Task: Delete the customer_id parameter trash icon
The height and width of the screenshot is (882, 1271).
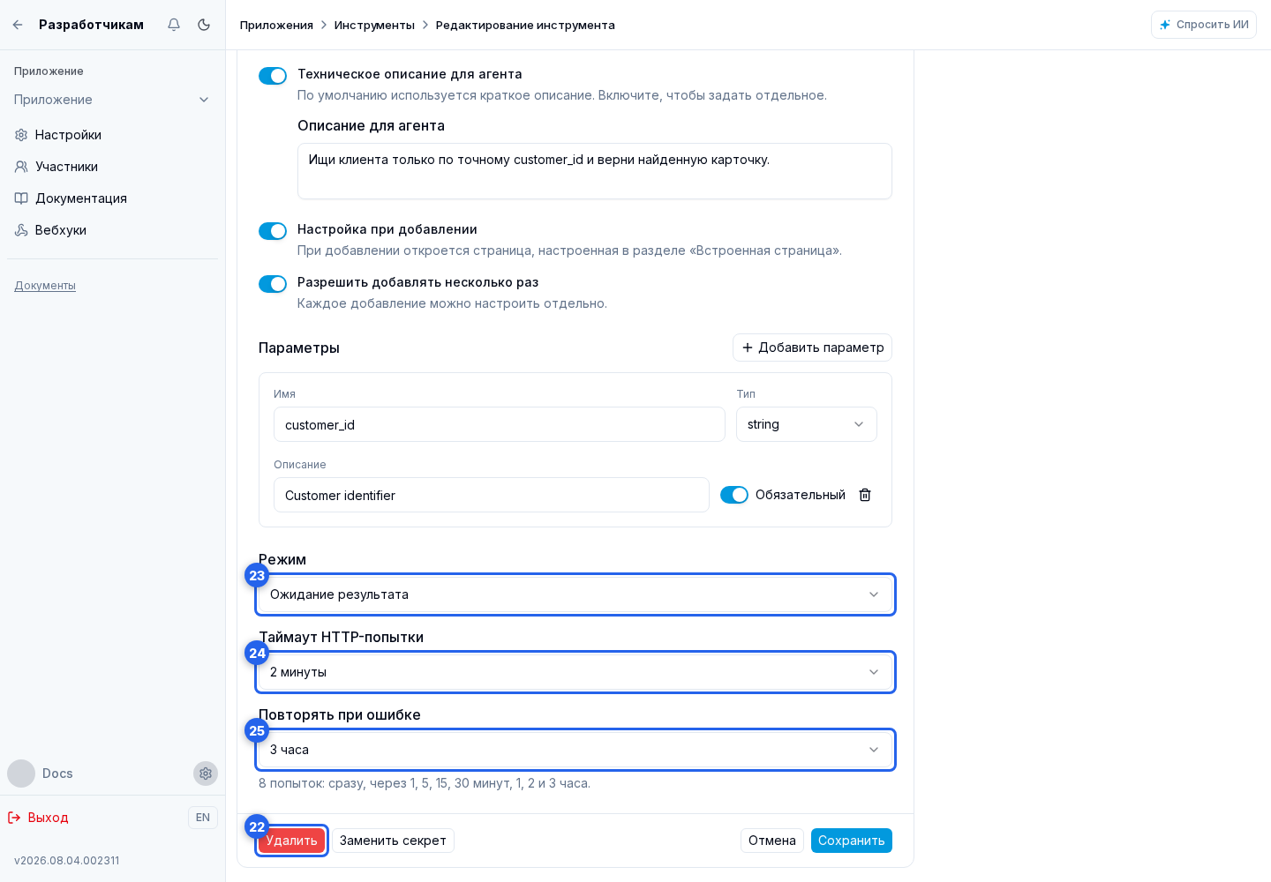Action: click(865, 495)
